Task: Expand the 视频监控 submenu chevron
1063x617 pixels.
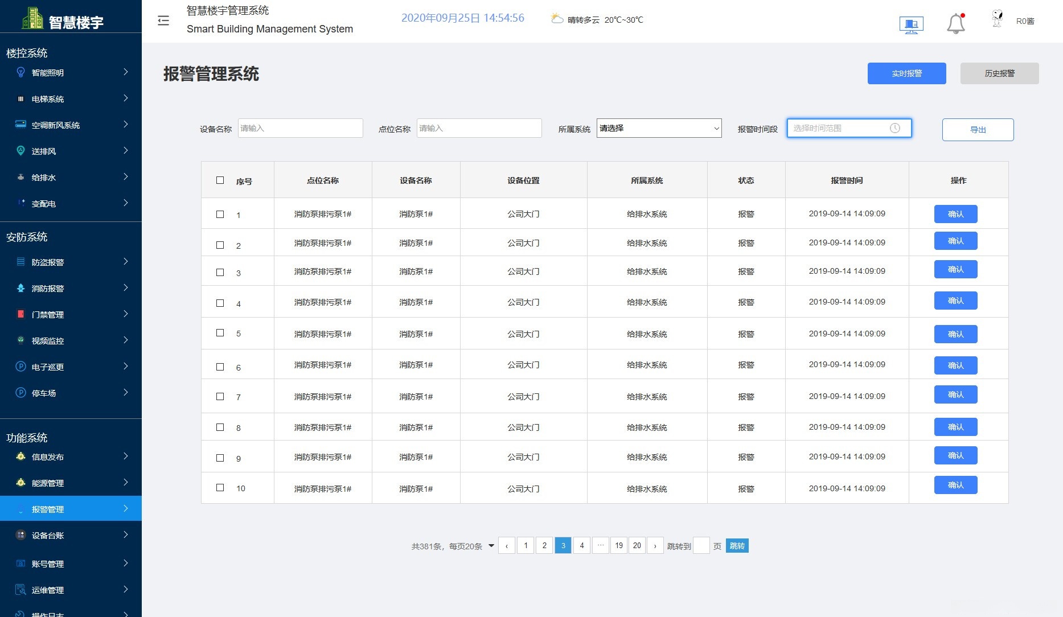Action: tap(126, 340)
